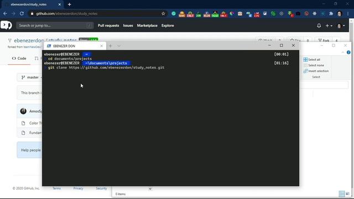Click the Chrome address bar URL

(67, 13)
